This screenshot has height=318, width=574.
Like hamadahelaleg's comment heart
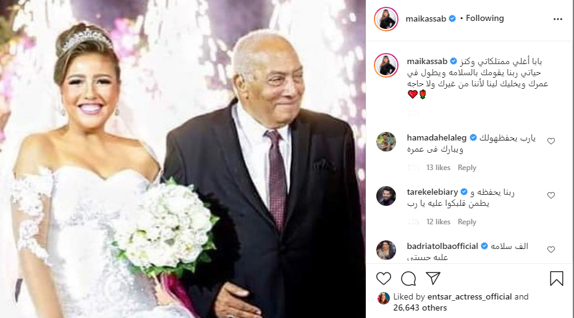pos(551,141)
